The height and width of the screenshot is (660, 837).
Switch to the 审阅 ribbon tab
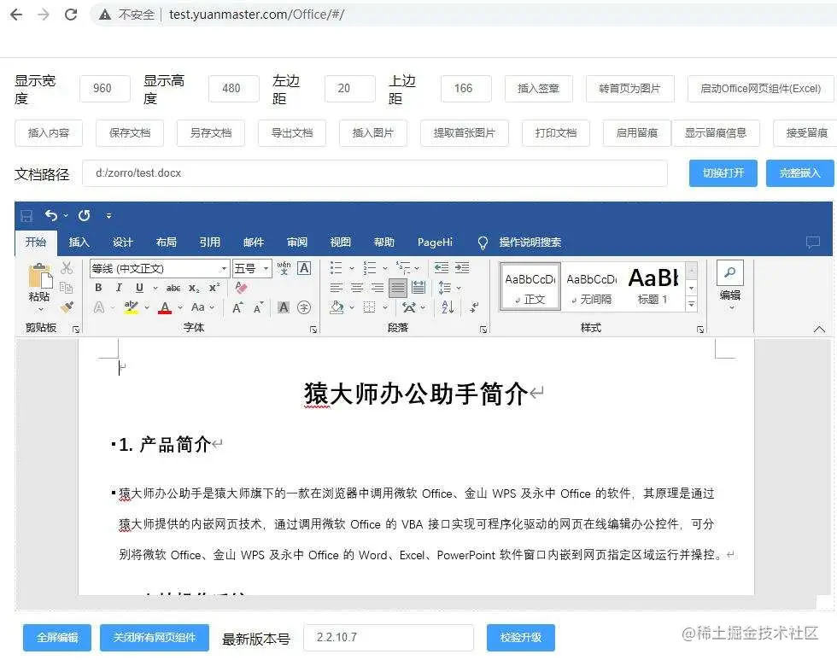click(x=296, y=242)
